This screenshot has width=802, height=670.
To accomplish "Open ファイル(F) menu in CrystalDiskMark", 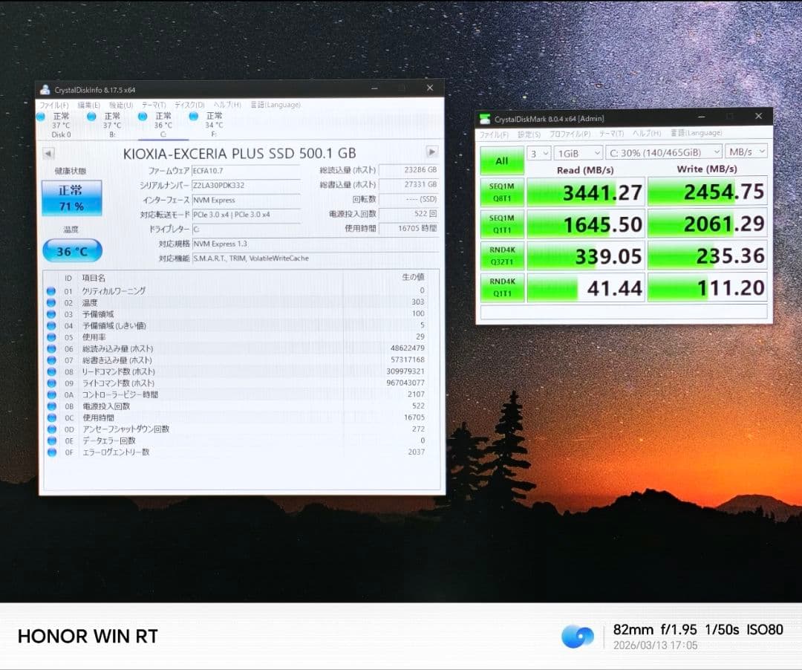I will point(494,134).
